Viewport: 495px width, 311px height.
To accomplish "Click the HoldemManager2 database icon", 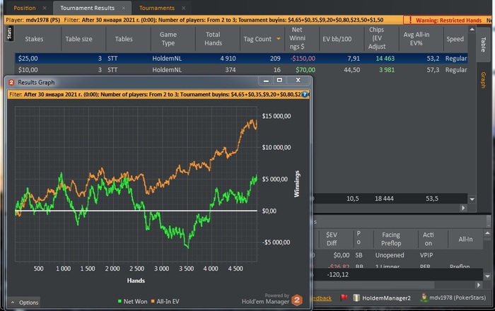I will pos(356,298).
